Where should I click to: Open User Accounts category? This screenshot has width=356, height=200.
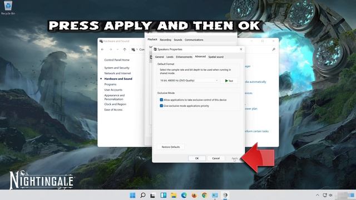pyautogui.click(x=113, y=90)
